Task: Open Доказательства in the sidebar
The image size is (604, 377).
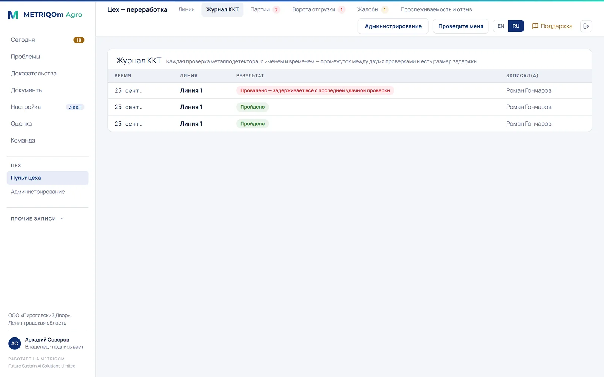Action: click(34, 74)
